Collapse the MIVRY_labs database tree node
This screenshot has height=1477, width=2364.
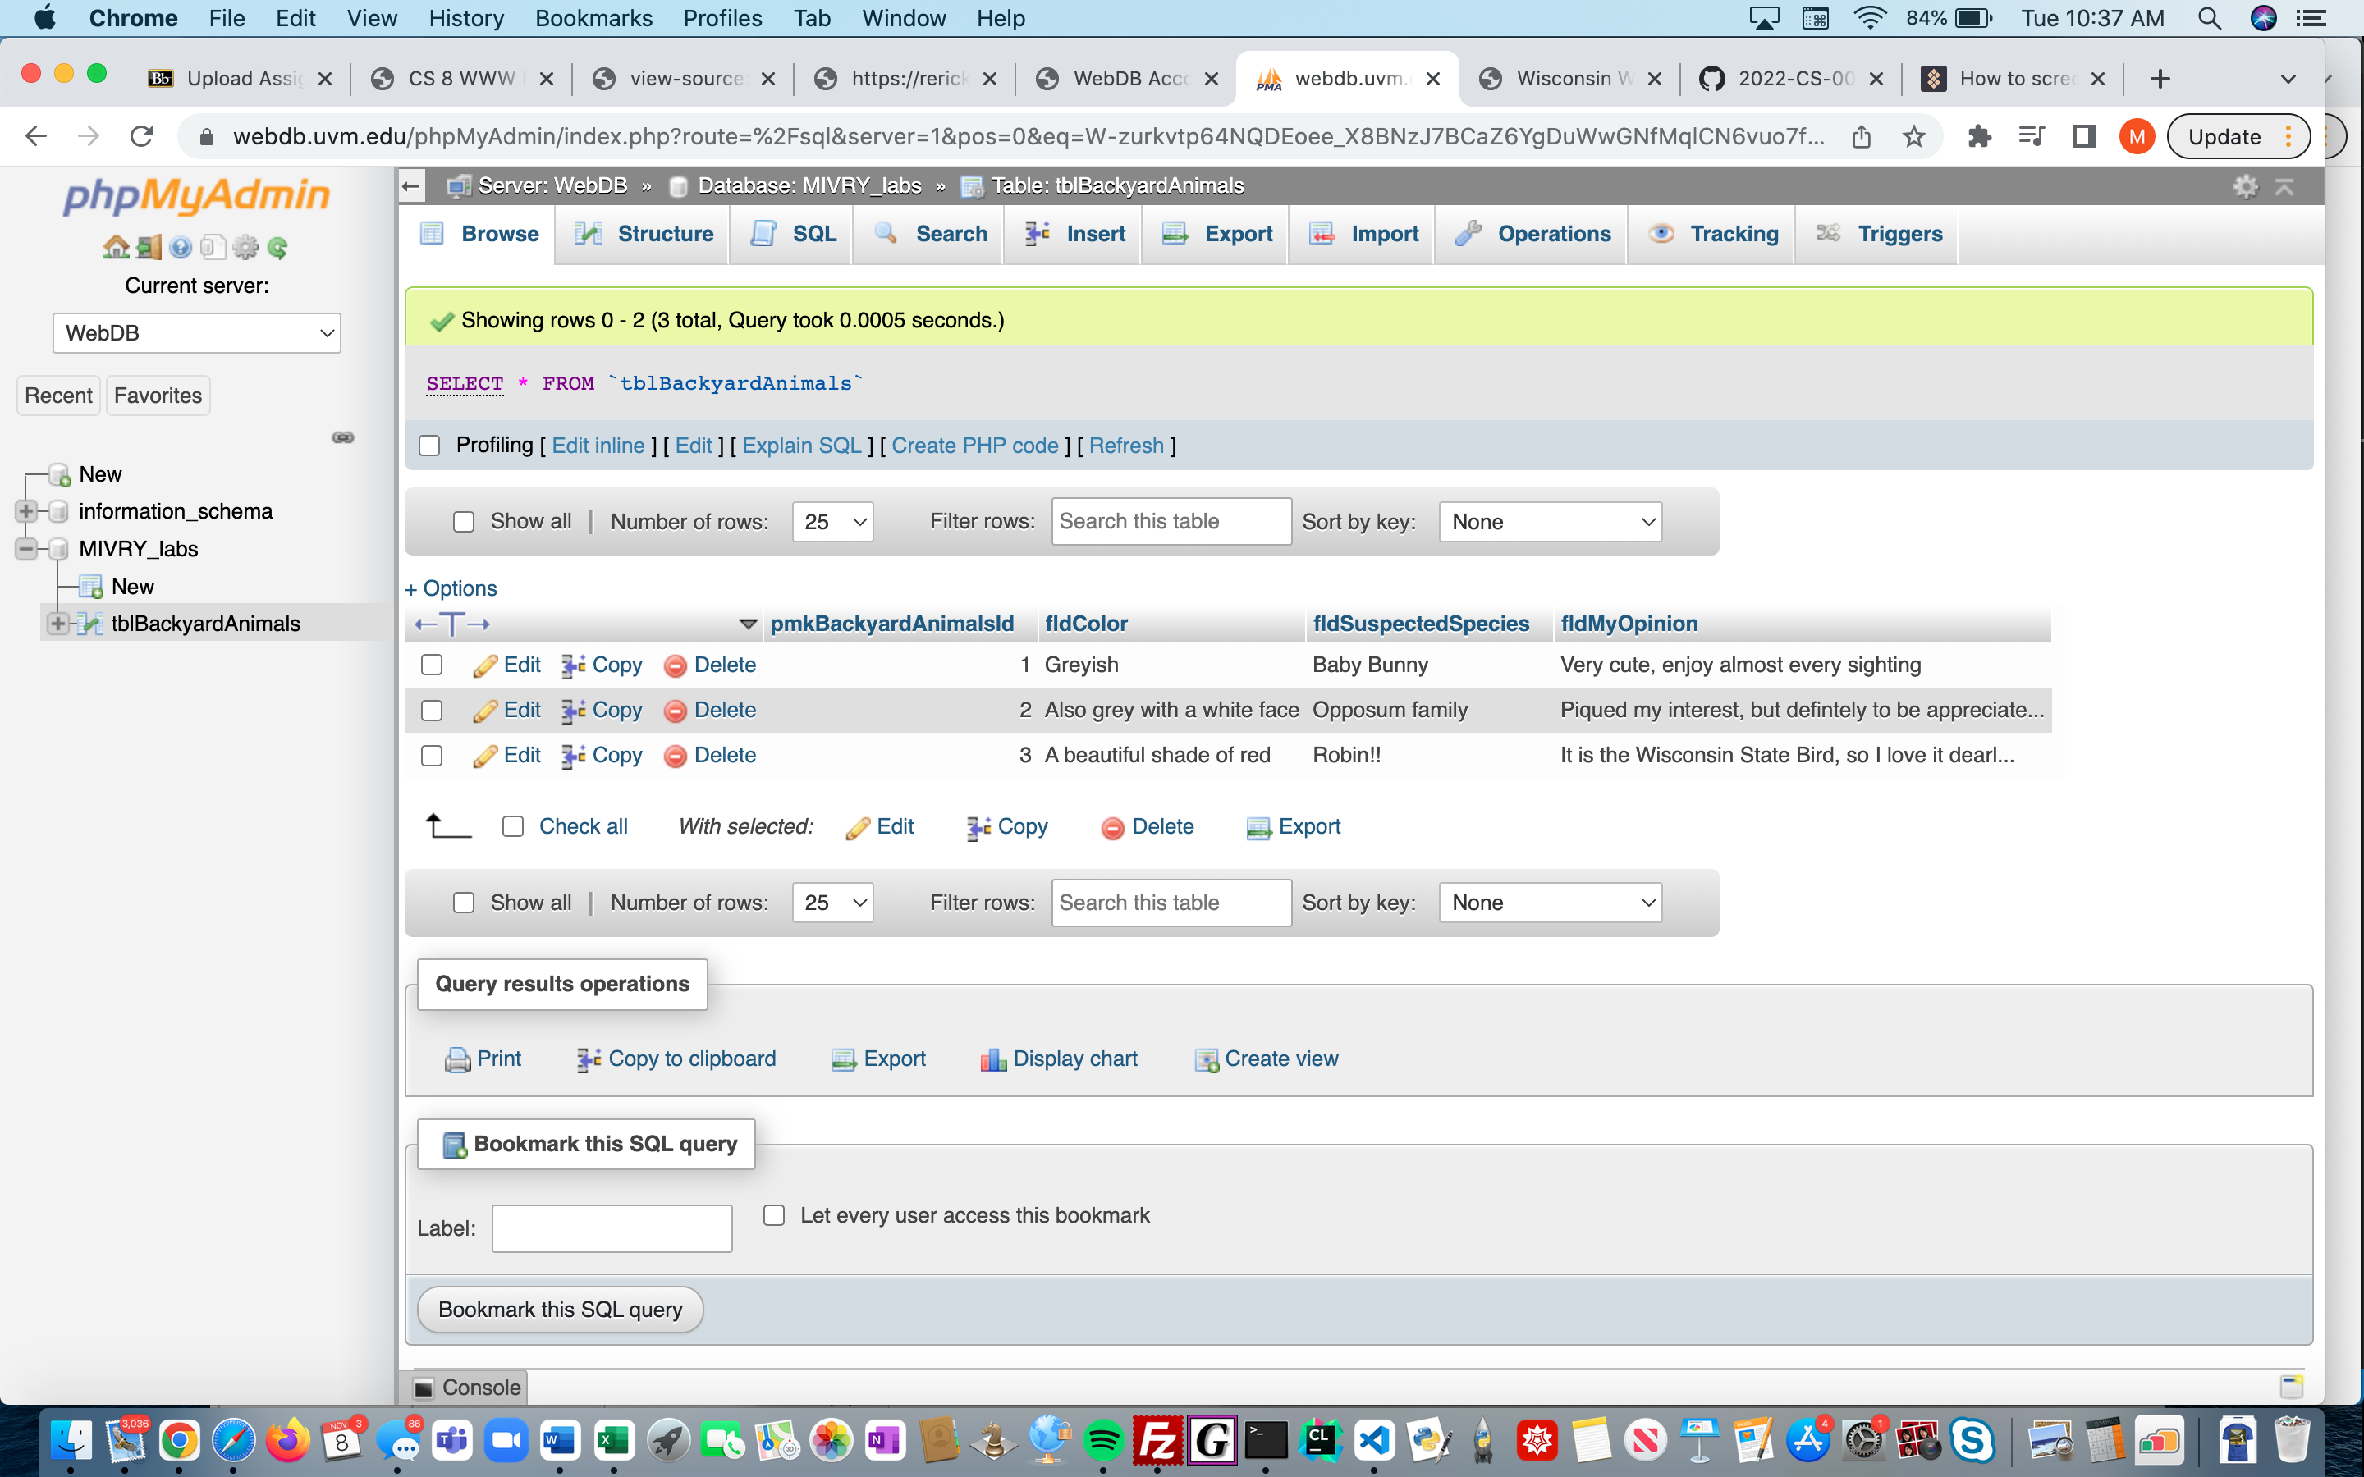tap(26, 549)
